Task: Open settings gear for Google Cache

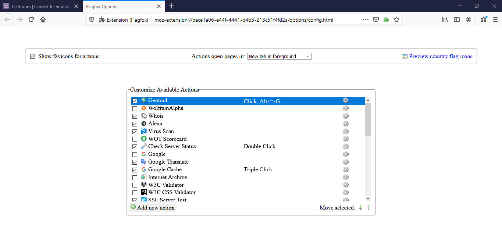Action: click(x=345, y=169)
